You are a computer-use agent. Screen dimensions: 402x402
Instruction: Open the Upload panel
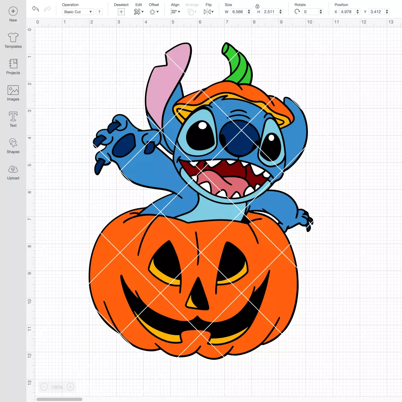point(13,172)
